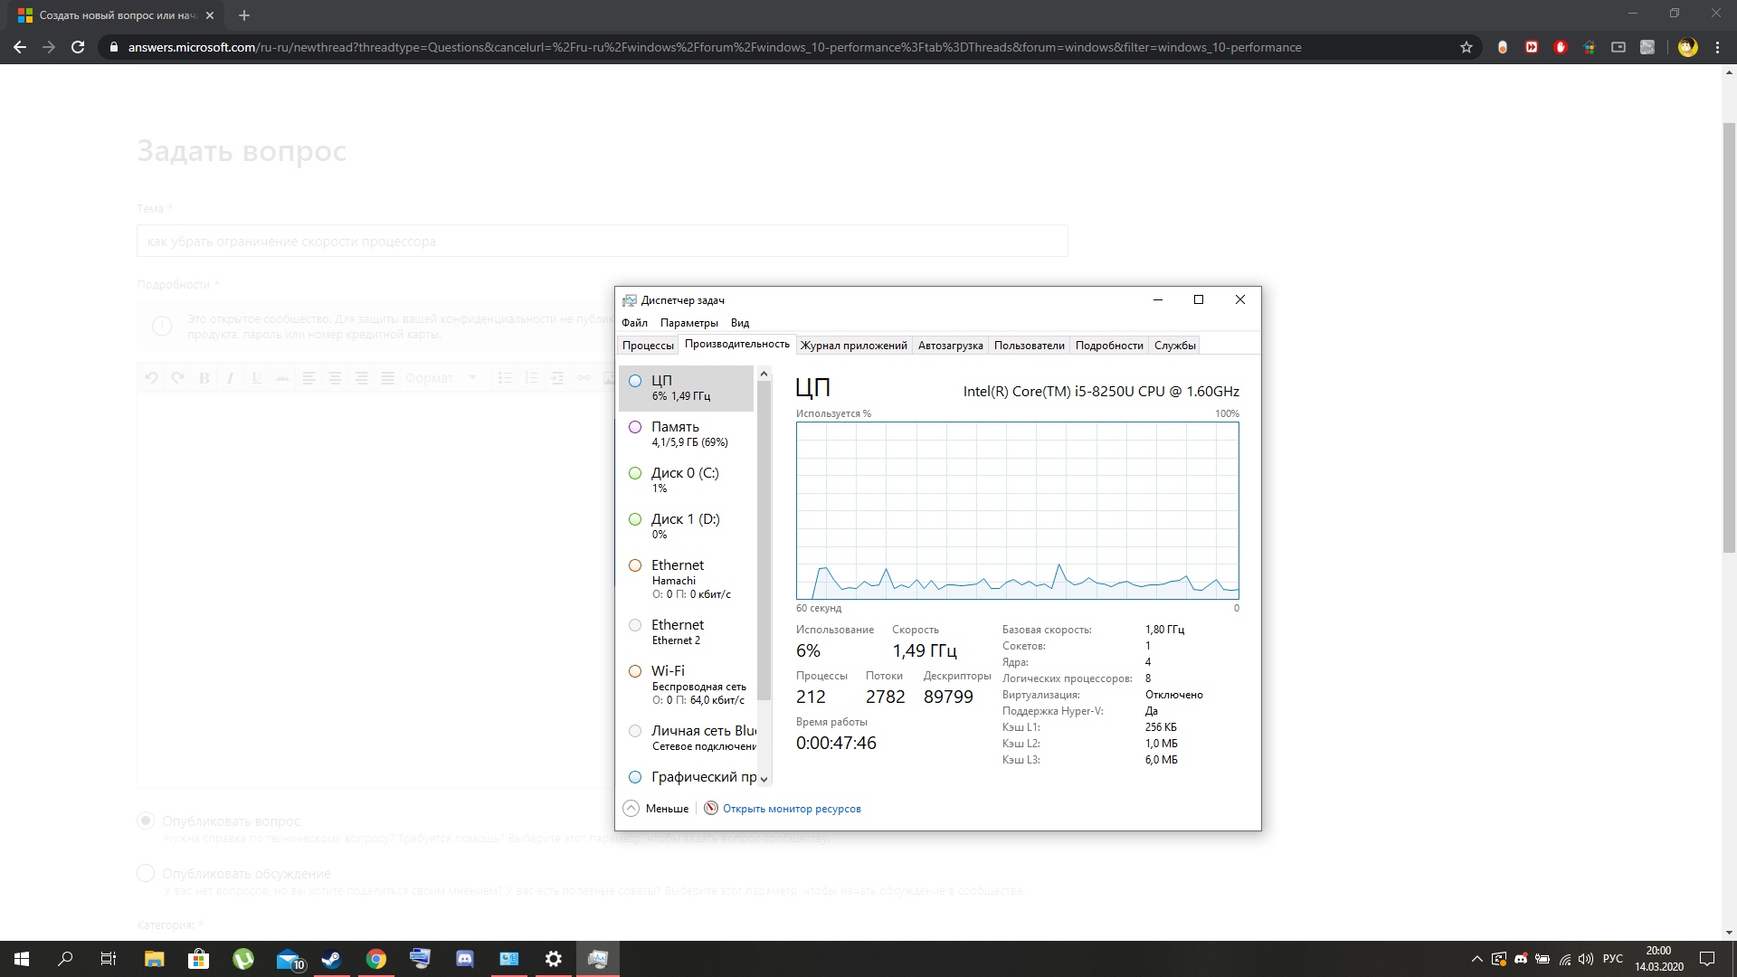The height and width of the screenshot is (977, 1737).
Task: Select Диск 0 (C:) in the sidebar
Action: [x=686, y=480]
